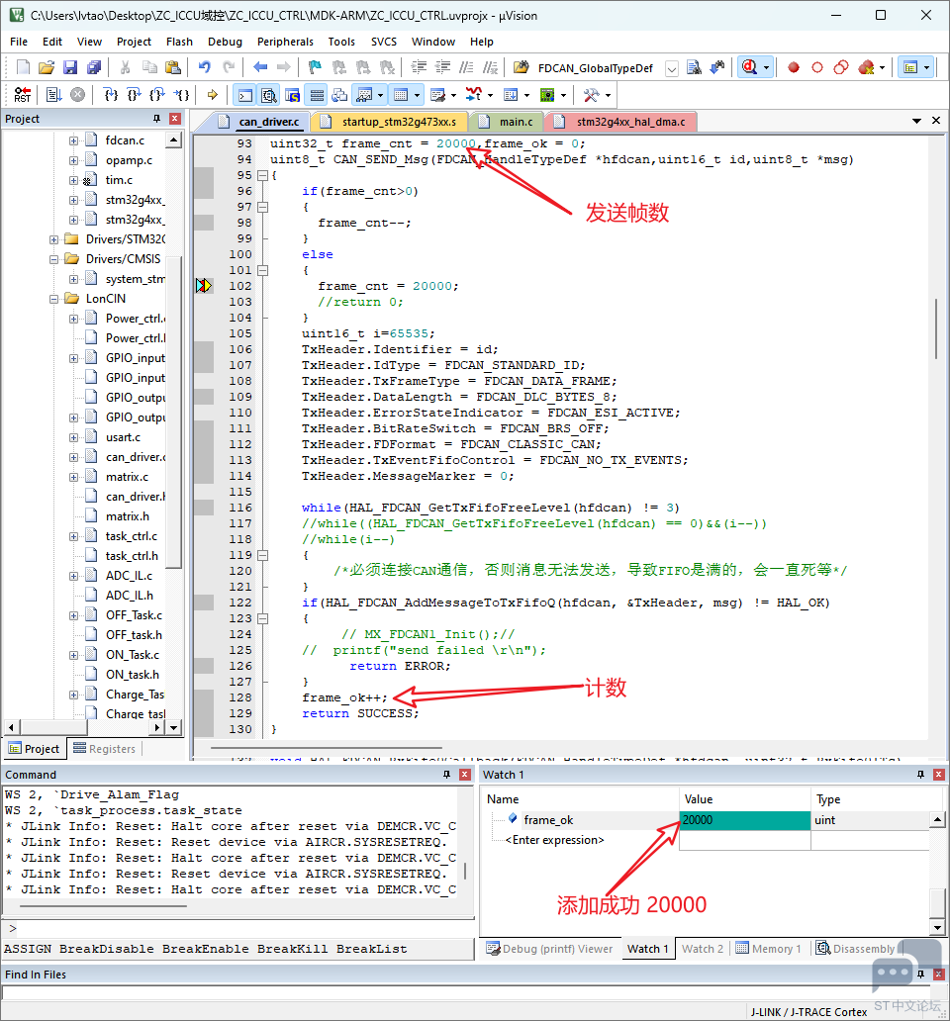Screen dimensions: 950x1021
Task: Close the Watch 1 panel
Action: click(938, 775)
